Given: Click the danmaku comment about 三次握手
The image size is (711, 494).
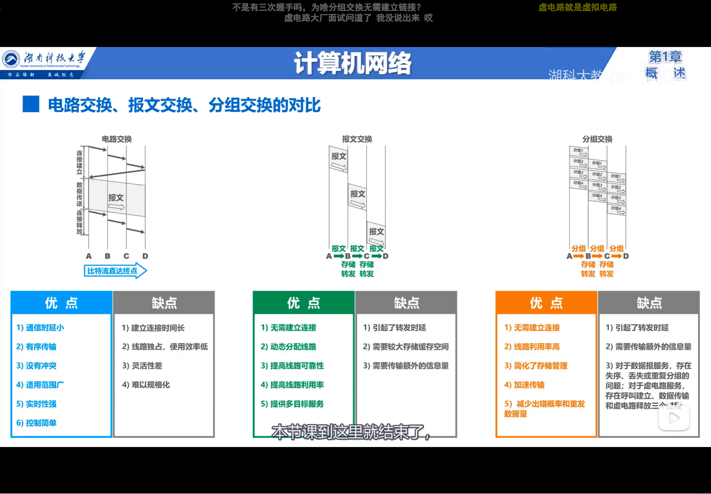Looking at the screenshot, I should pos(327,7).
